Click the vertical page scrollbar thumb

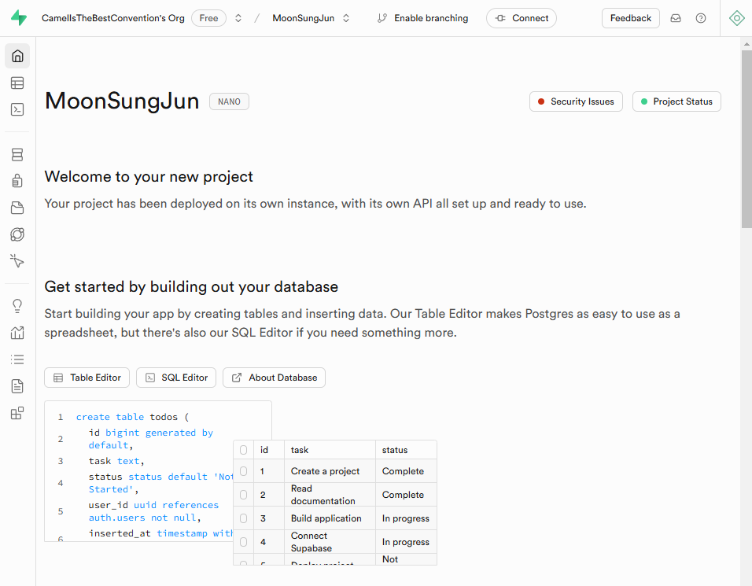[746, 139]
